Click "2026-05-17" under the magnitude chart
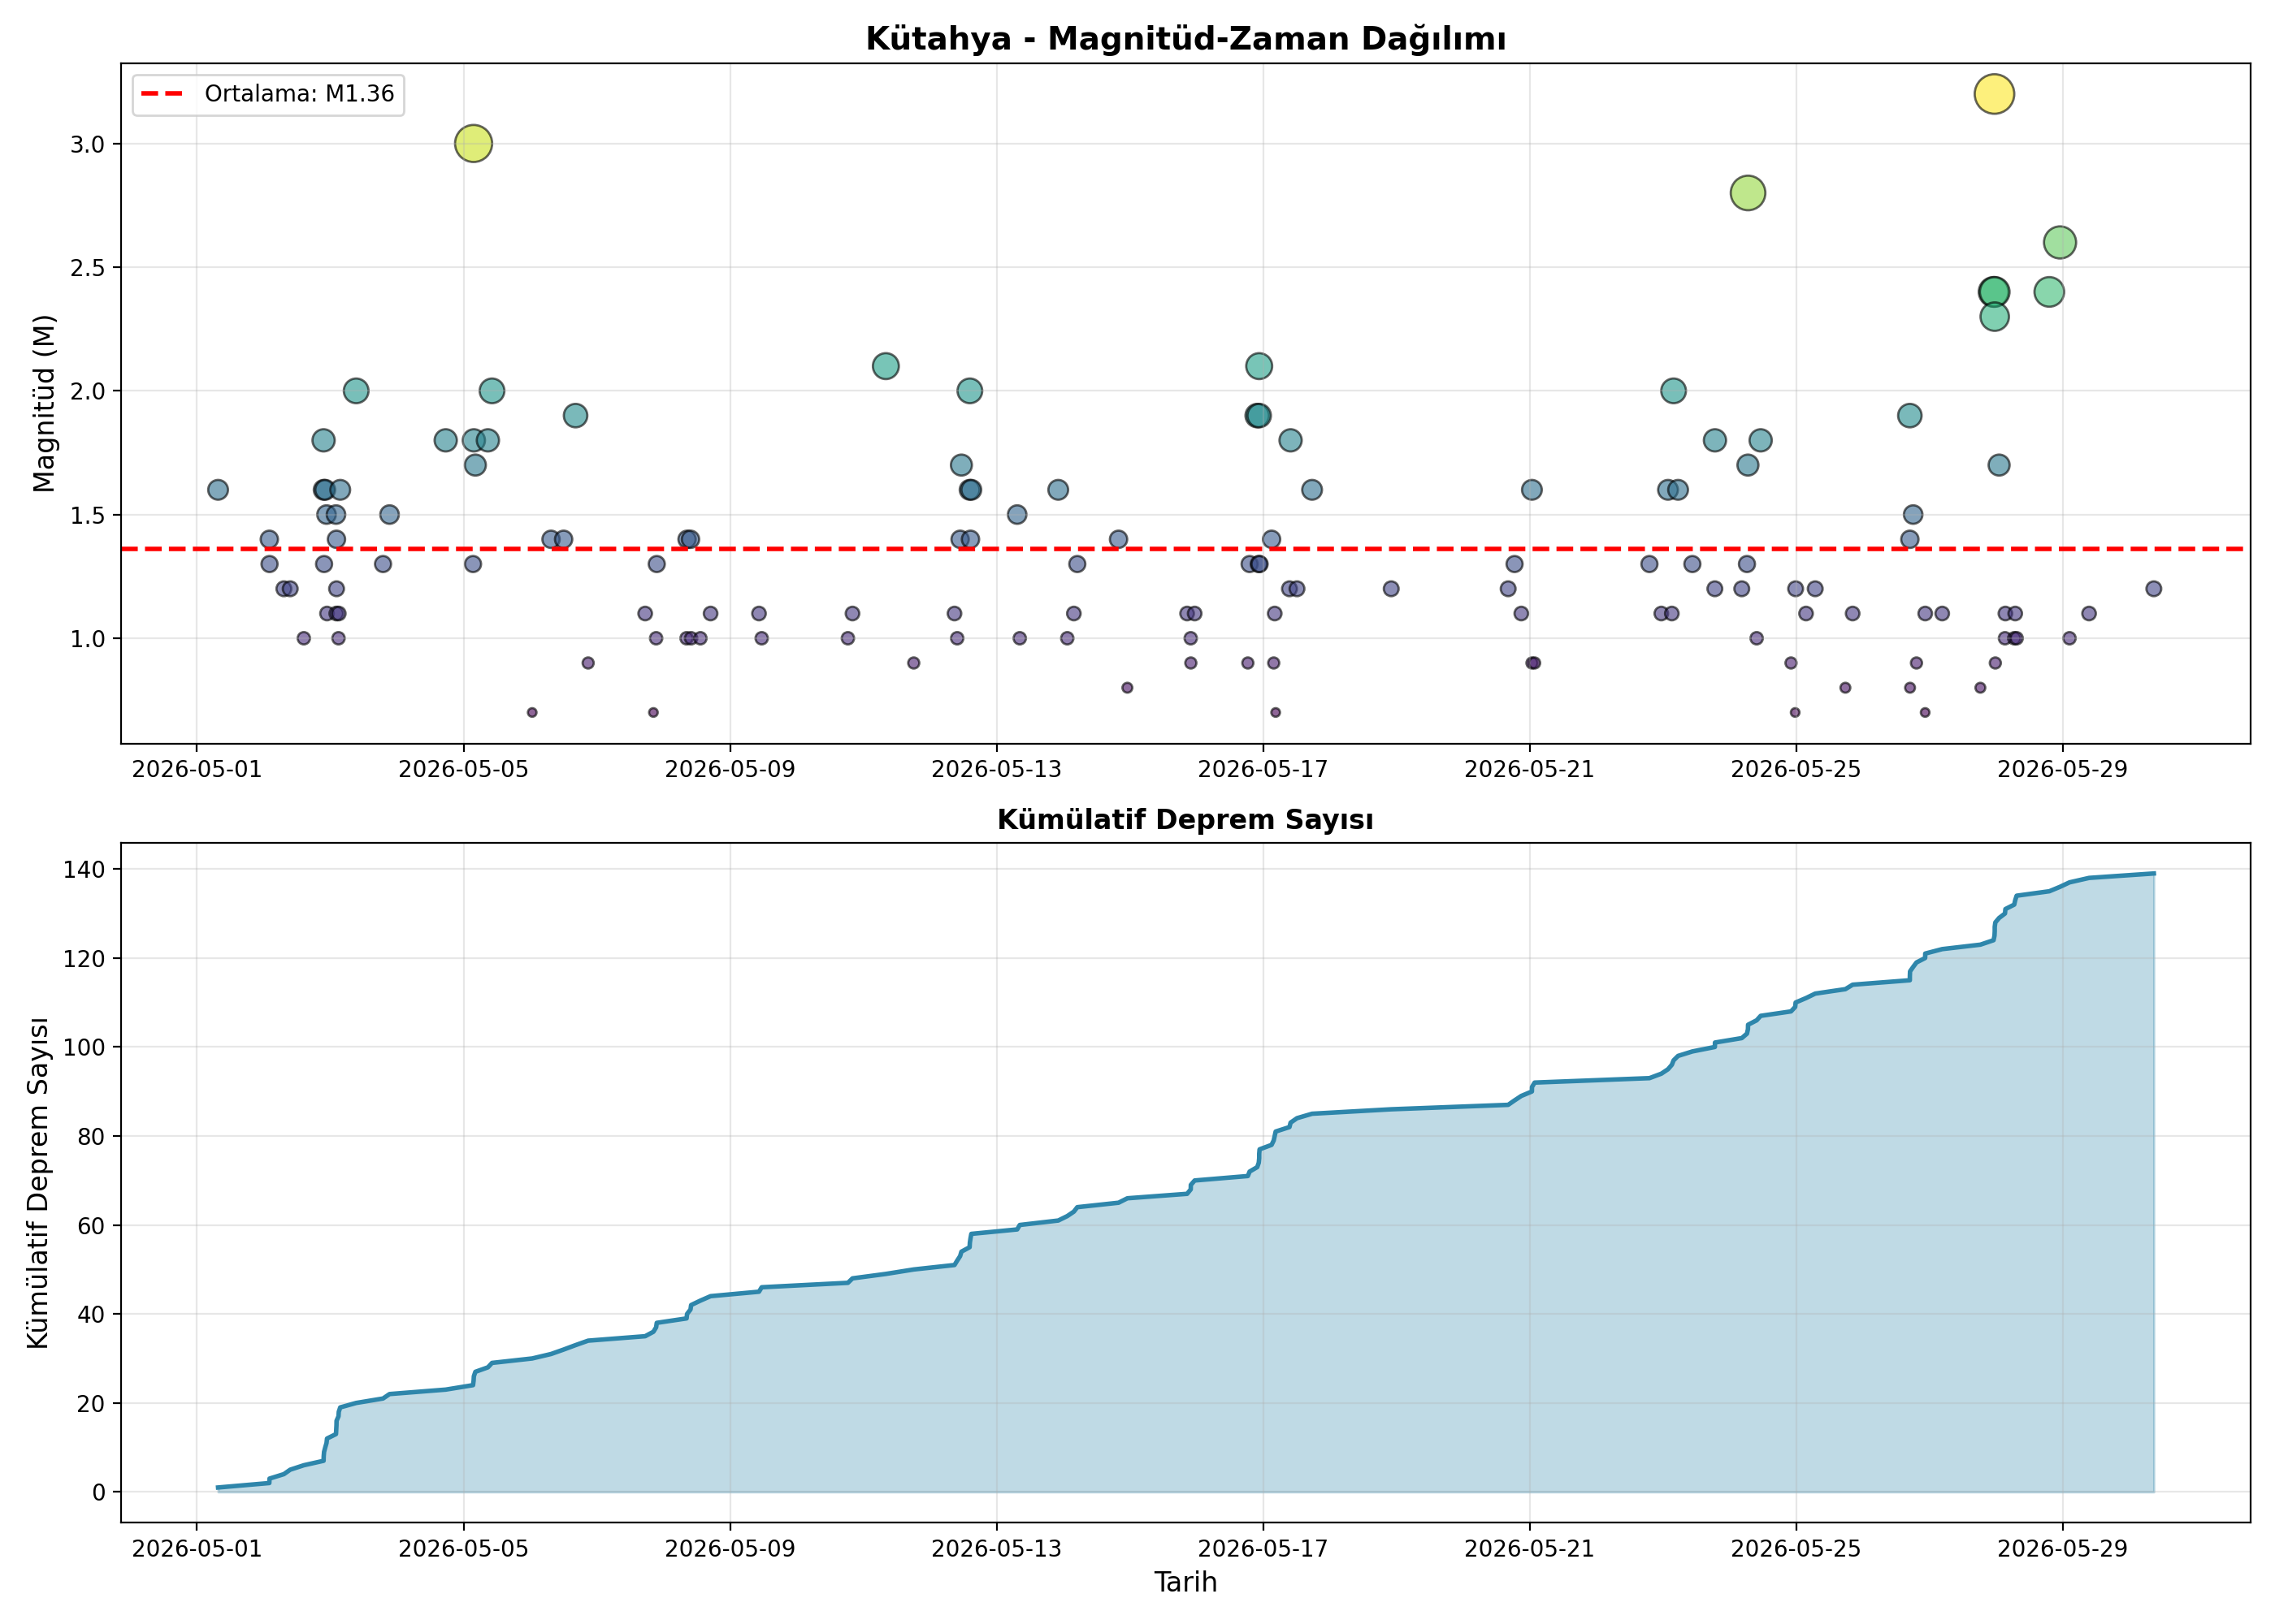 1263,769
